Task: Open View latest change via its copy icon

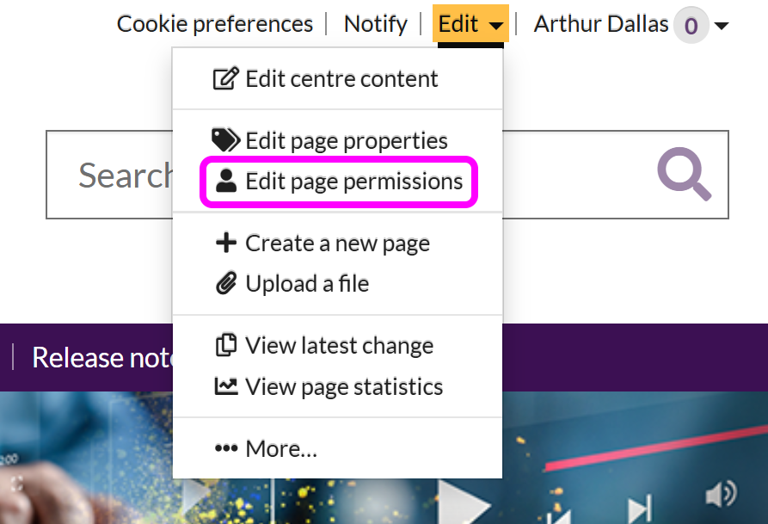Action: (225, 346)
